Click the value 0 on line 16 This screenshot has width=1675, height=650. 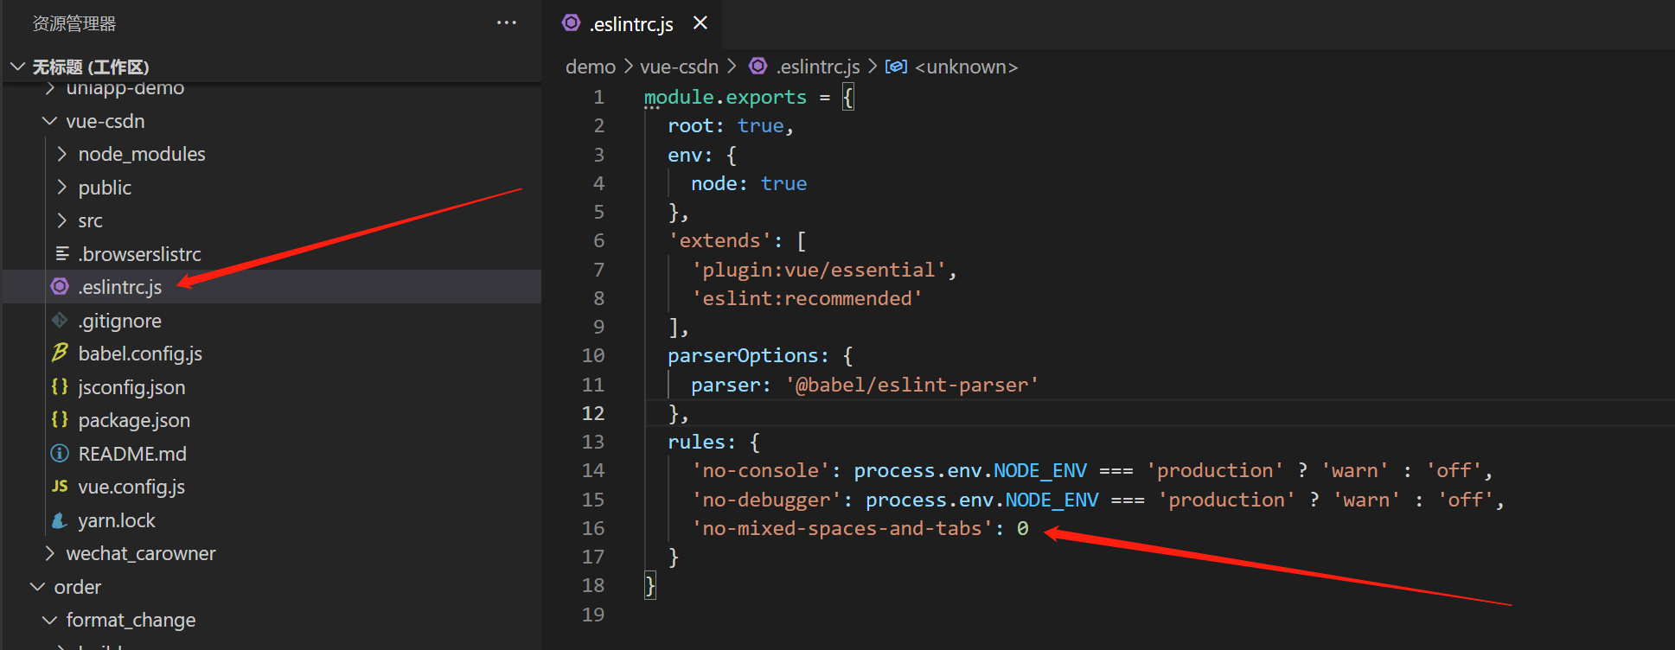[1023, 528]
